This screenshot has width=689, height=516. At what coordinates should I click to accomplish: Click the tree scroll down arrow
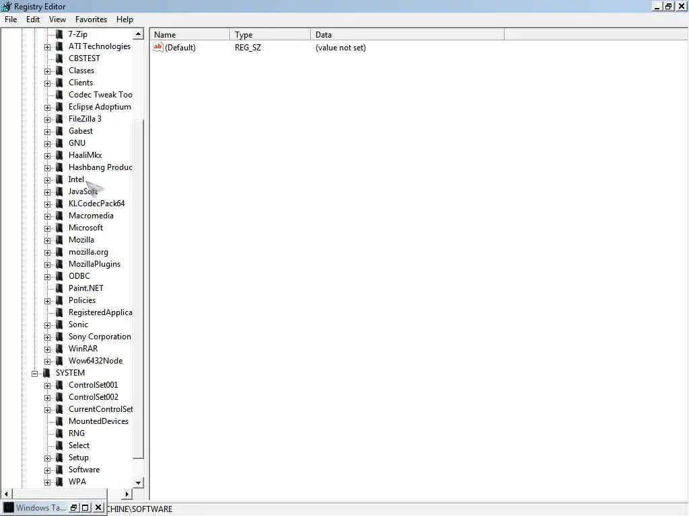click(x=138, y=482)
